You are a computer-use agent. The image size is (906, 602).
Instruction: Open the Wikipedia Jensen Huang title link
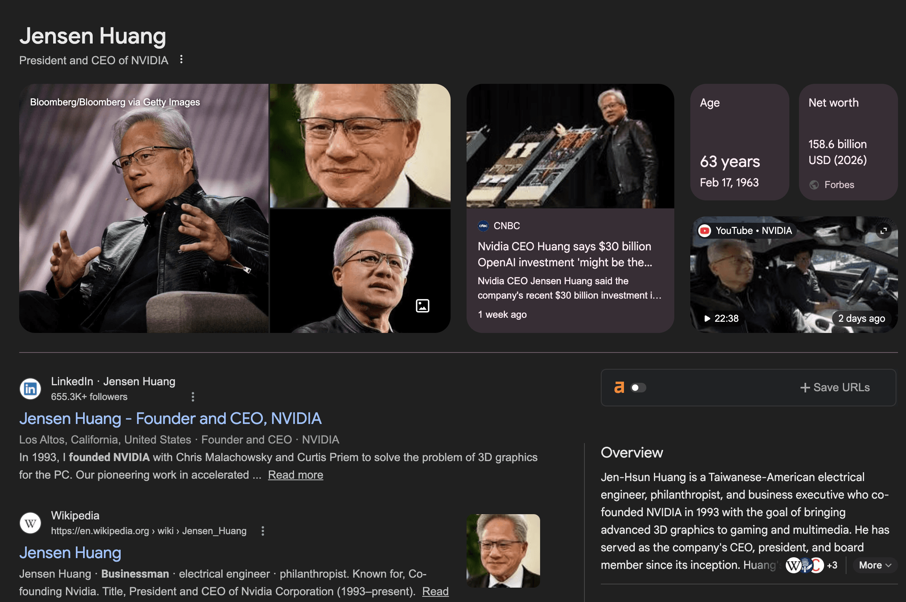pyautogui.click(x=70, y=553)
